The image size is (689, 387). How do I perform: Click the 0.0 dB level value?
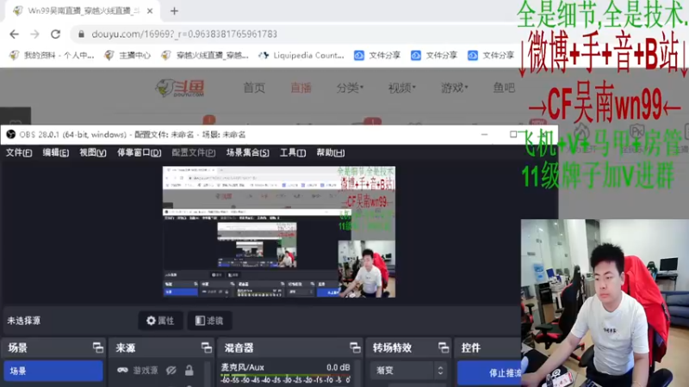(x=338, y=367)
